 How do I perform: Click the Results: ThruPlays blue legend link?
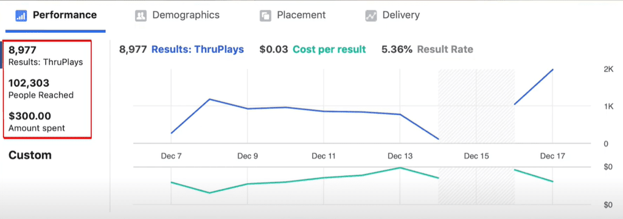[198, 50]
